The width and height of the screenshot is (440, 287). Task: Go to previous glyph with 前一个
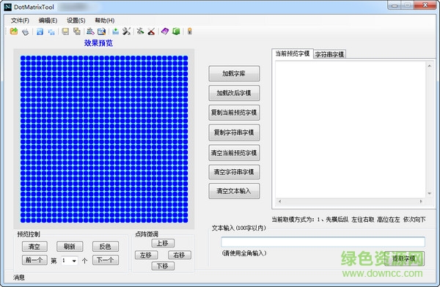(34, 260)
